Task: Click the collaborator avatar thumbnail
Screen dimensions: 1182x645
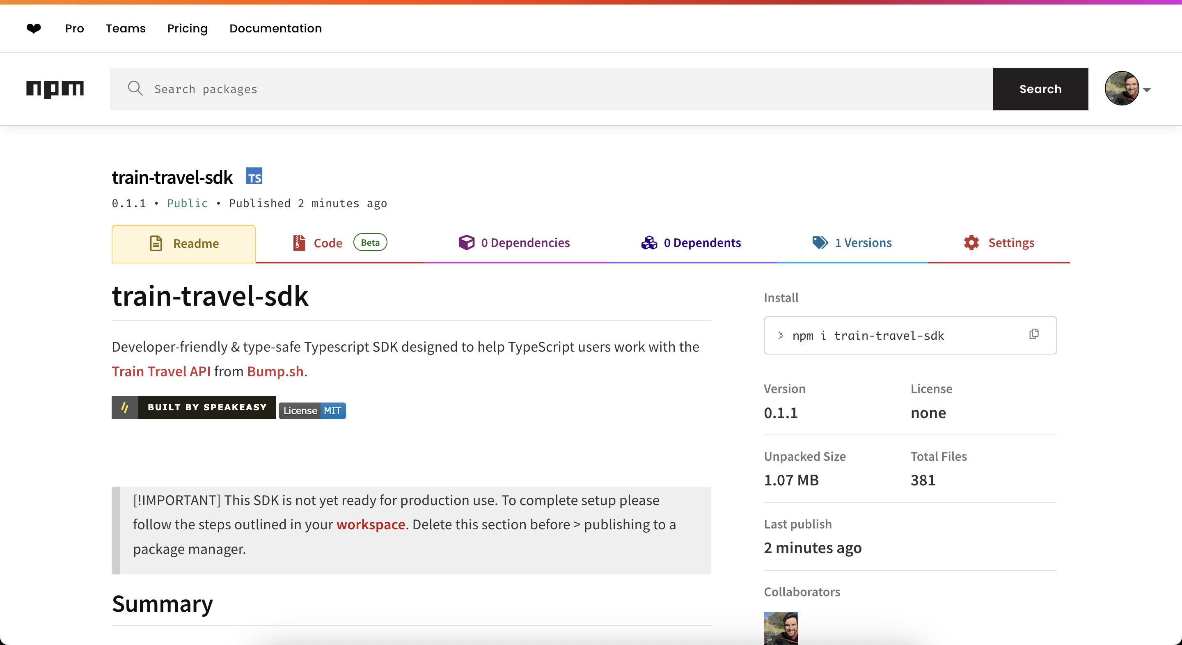Action: point(781,628)
